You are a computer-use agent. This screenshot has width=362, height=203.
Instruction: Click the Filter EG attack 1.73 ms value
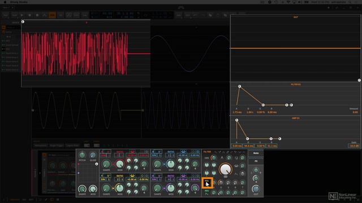coord(237,112)
